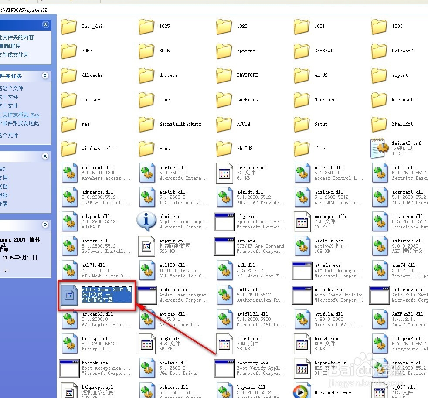Select the $winnt$.inf setup file icon
This screenshot has height=398, width=428.
[379, 148]
